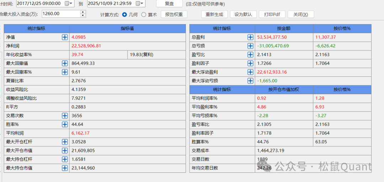Expand the 交易次数 plus icon

pyautogui.click(x=65, y=116)
